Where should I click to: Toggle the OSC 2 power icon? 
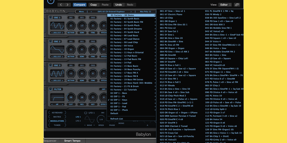51,41
